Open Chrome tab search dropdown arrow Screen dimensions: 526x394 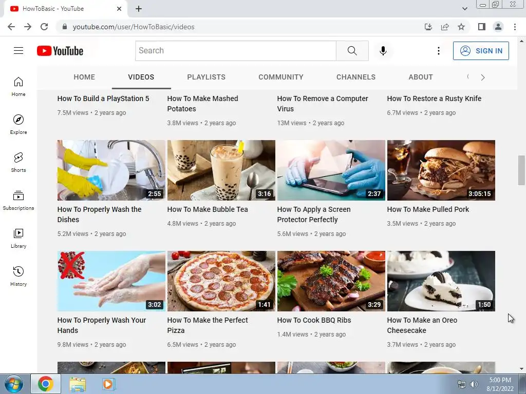[x=464, y=9]
